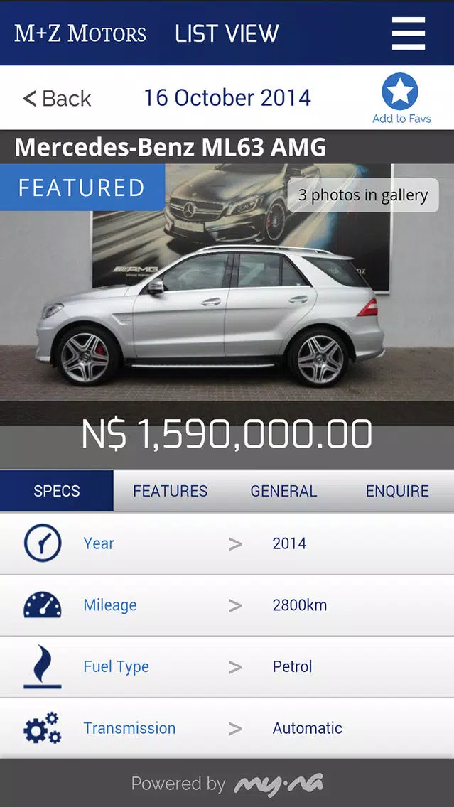Expand the Transmission row chevron

pyautogui.click(x=235, y=729)
